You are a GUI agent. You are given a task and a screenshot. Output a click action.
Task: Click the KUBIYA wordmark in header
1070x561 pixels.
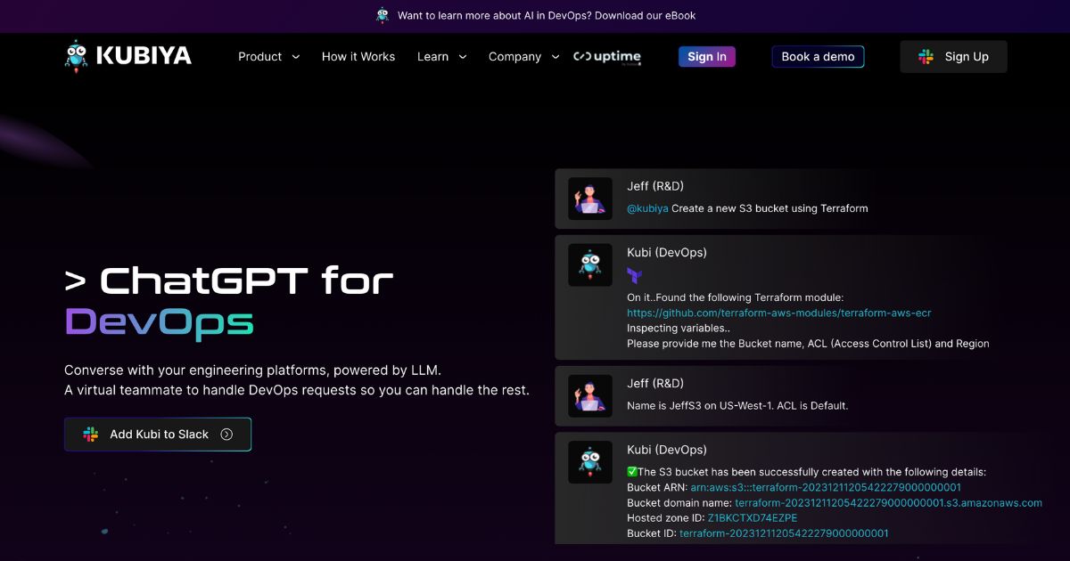[144, 56]
